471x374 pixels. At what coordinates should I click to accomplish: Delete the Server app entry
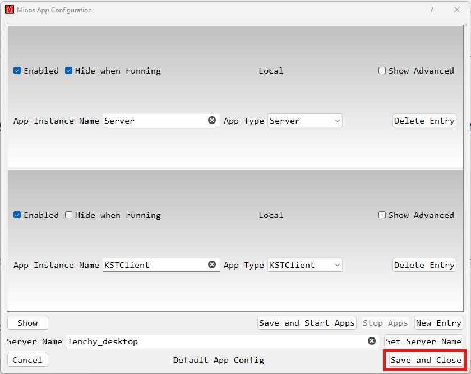(424, 121)
